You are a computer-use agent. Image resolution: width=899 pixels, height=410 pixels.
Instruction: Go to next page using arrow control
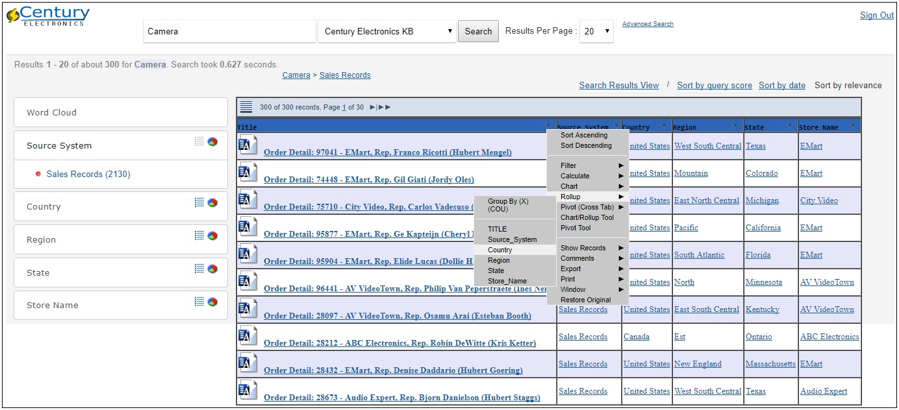point(373,107)
